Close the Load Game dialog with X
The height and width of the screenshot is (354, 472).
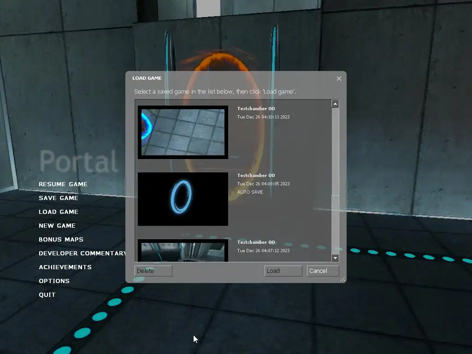pos(339,78)
